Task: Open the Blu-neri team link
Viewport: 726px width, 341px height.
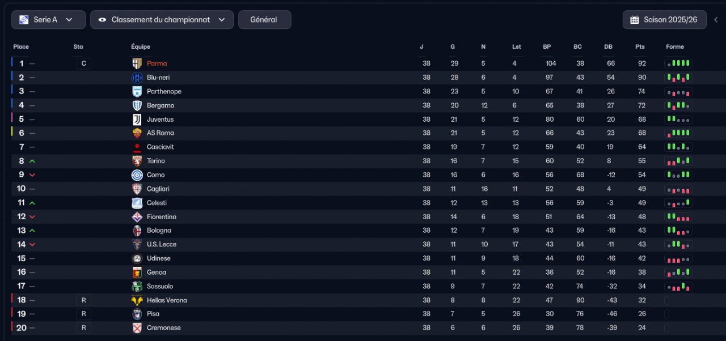Action: (x=158, y=78)
